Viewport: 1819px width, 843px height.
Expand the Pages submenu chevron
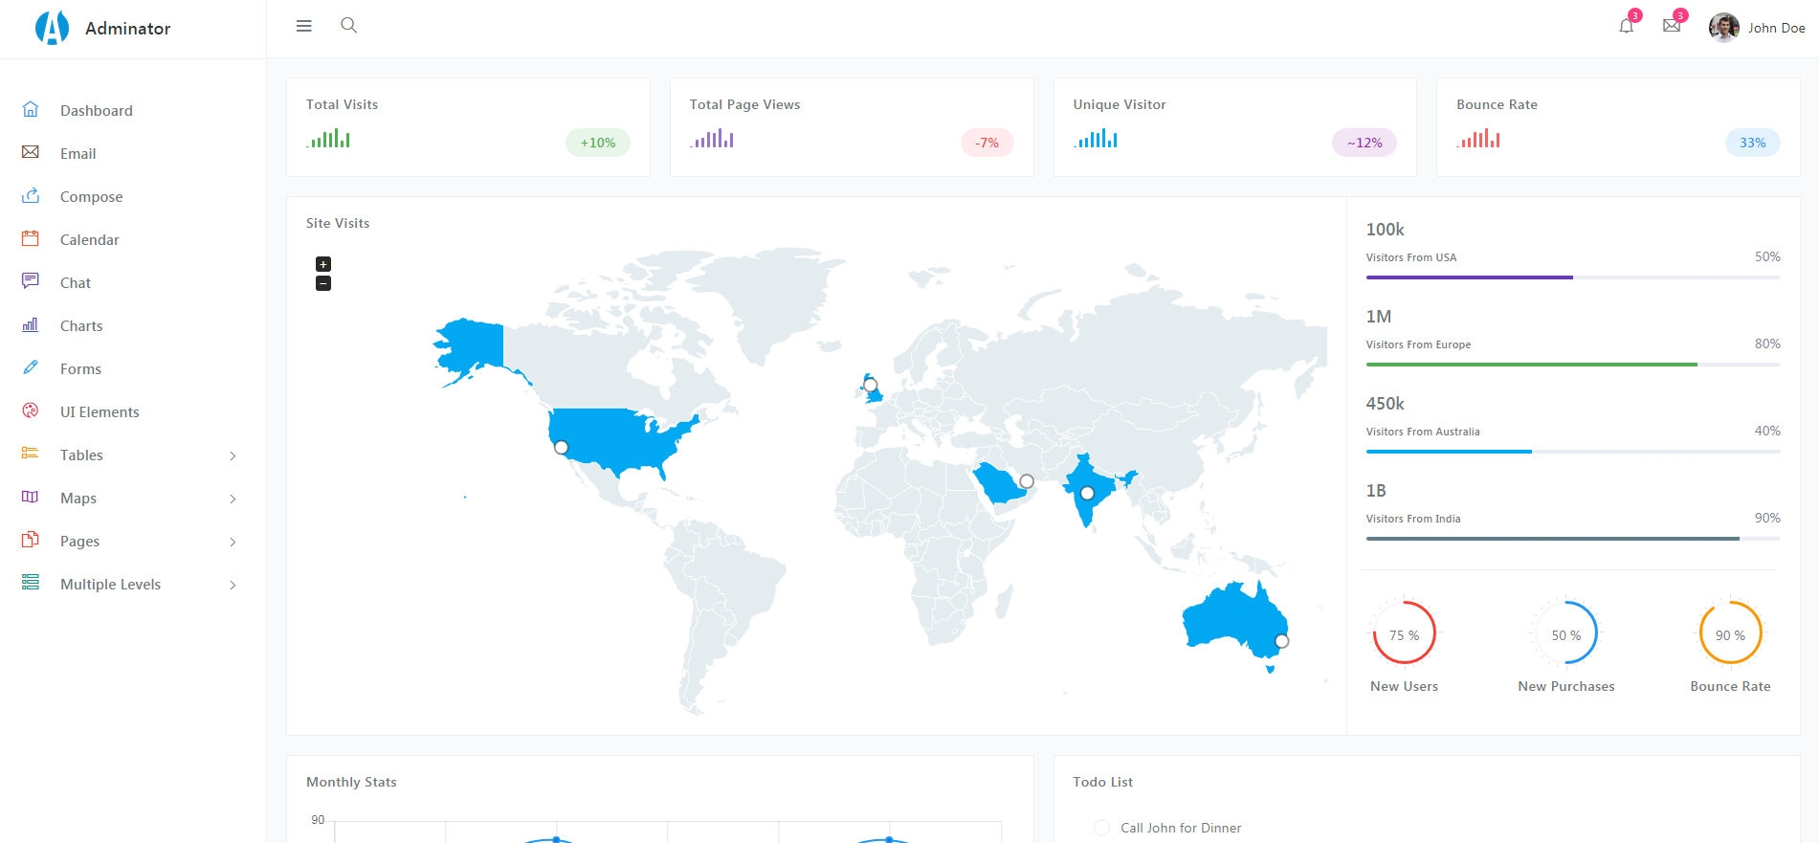pos(233,542)
